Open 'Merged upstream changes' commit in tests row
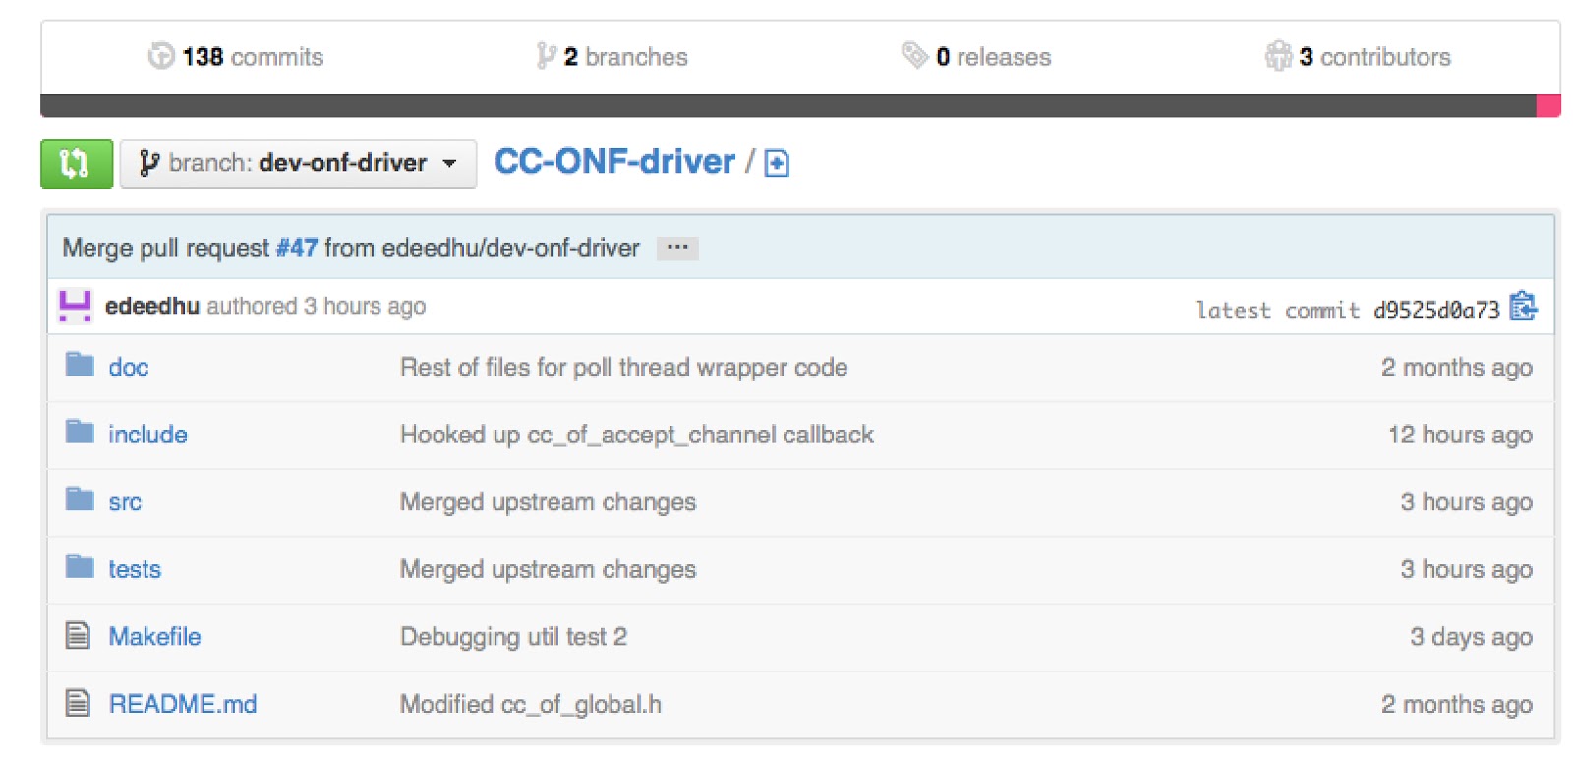Screen dimensions: 1573x759 (548, 569)
